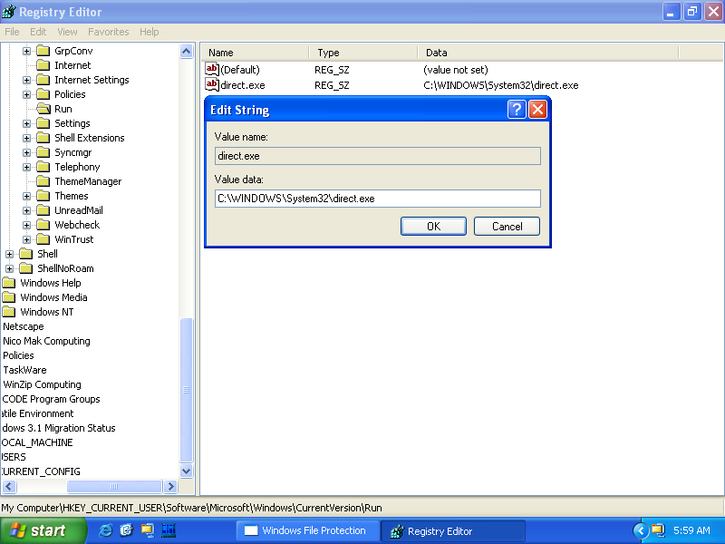Open the Help menu
Image resolution: width=725 pixels, height=544 pixels.
coord(149,32)
